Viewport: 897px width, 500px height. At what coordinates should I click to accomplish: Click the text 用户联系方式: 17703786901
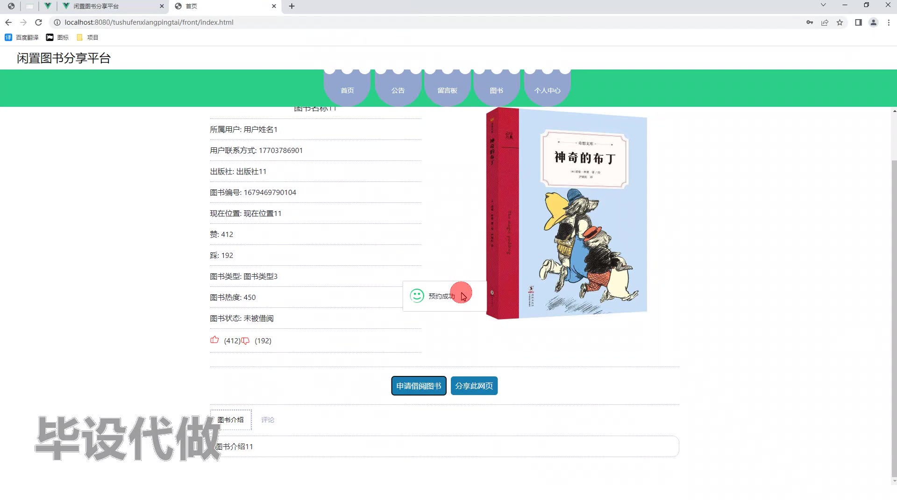[x=256, y=150]
